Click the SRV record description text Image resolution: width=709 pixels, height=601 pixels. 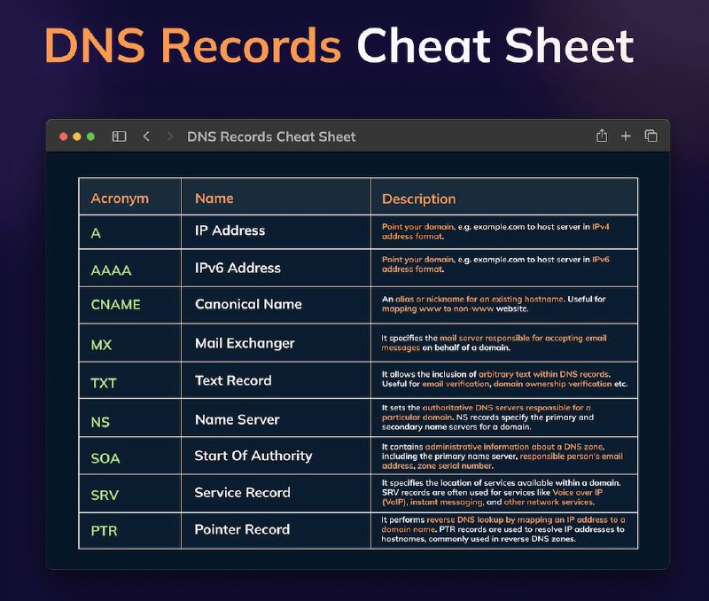click(x=501, y=493)
